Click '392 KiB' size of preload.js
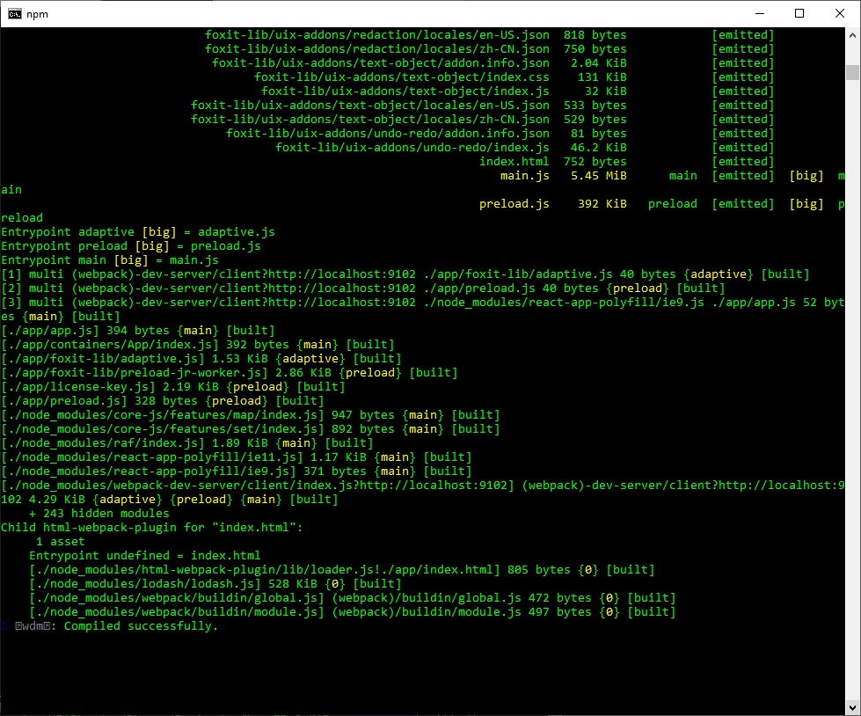The image size is (861, 716). tap(602, 204)
